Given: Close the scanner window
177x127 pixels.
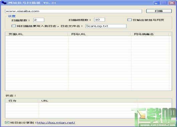Looking at the screenshot, I should click(x=172, y=3).
